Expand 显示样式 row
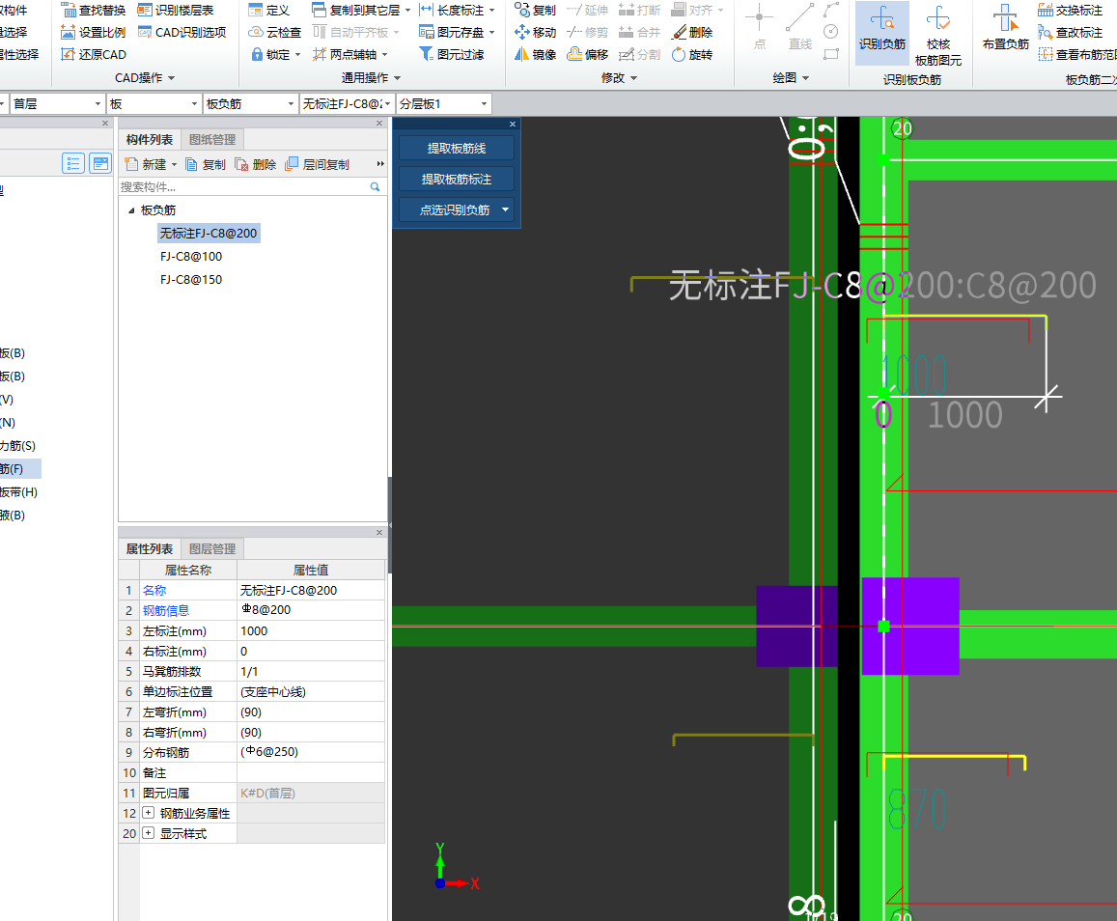The height and width of the screenshot is (921, 1117). [x=148, y=833]
